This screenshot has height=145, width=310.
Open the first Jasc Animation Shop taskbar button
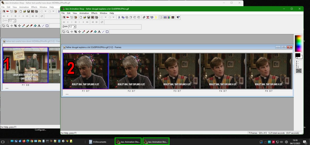point(128,142)
